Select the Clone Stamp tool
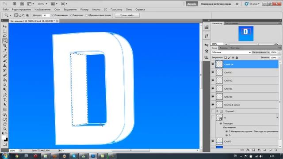283x159 pixels. (x=5, y=65)
